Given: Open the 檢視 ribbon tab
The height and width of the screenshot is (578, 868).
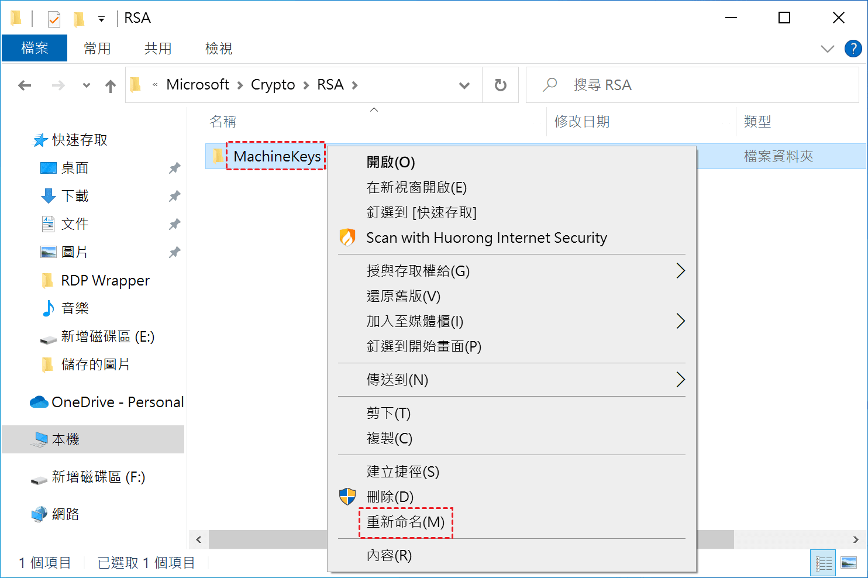Looking at the screenshot, I should pyautogui.click(x=219, y=49).
